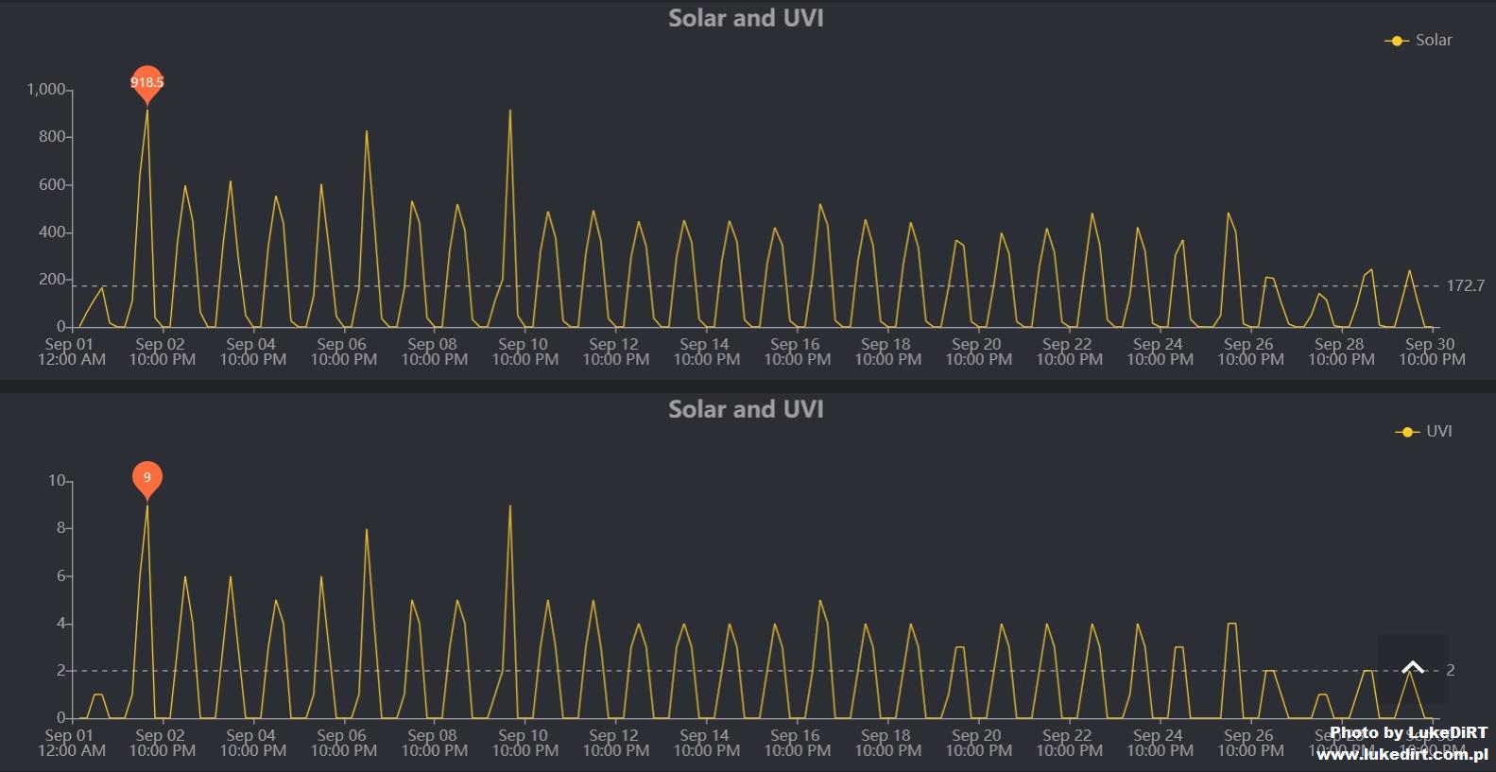Click the 1,000 label on the Solar y-axis
The width and height of the screenshot is (1496, 772).
click(45, 90)
